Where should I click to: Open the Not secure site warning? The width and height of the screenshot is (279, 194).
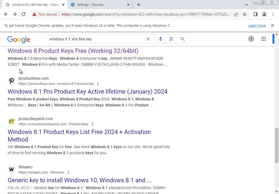(x=44, y=14)
